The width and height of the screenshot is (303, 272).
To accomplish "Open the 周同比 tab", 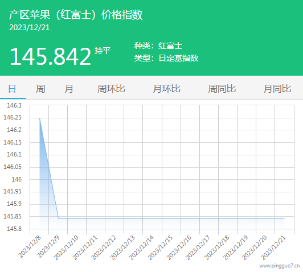I will point(222,89).
